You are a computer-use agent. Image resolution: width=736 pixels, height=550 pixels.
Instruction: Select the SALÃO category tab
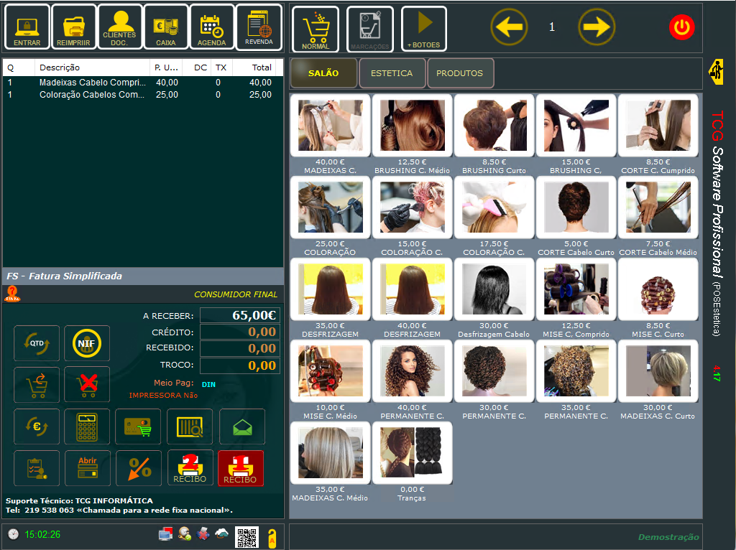tap(323, 73)
